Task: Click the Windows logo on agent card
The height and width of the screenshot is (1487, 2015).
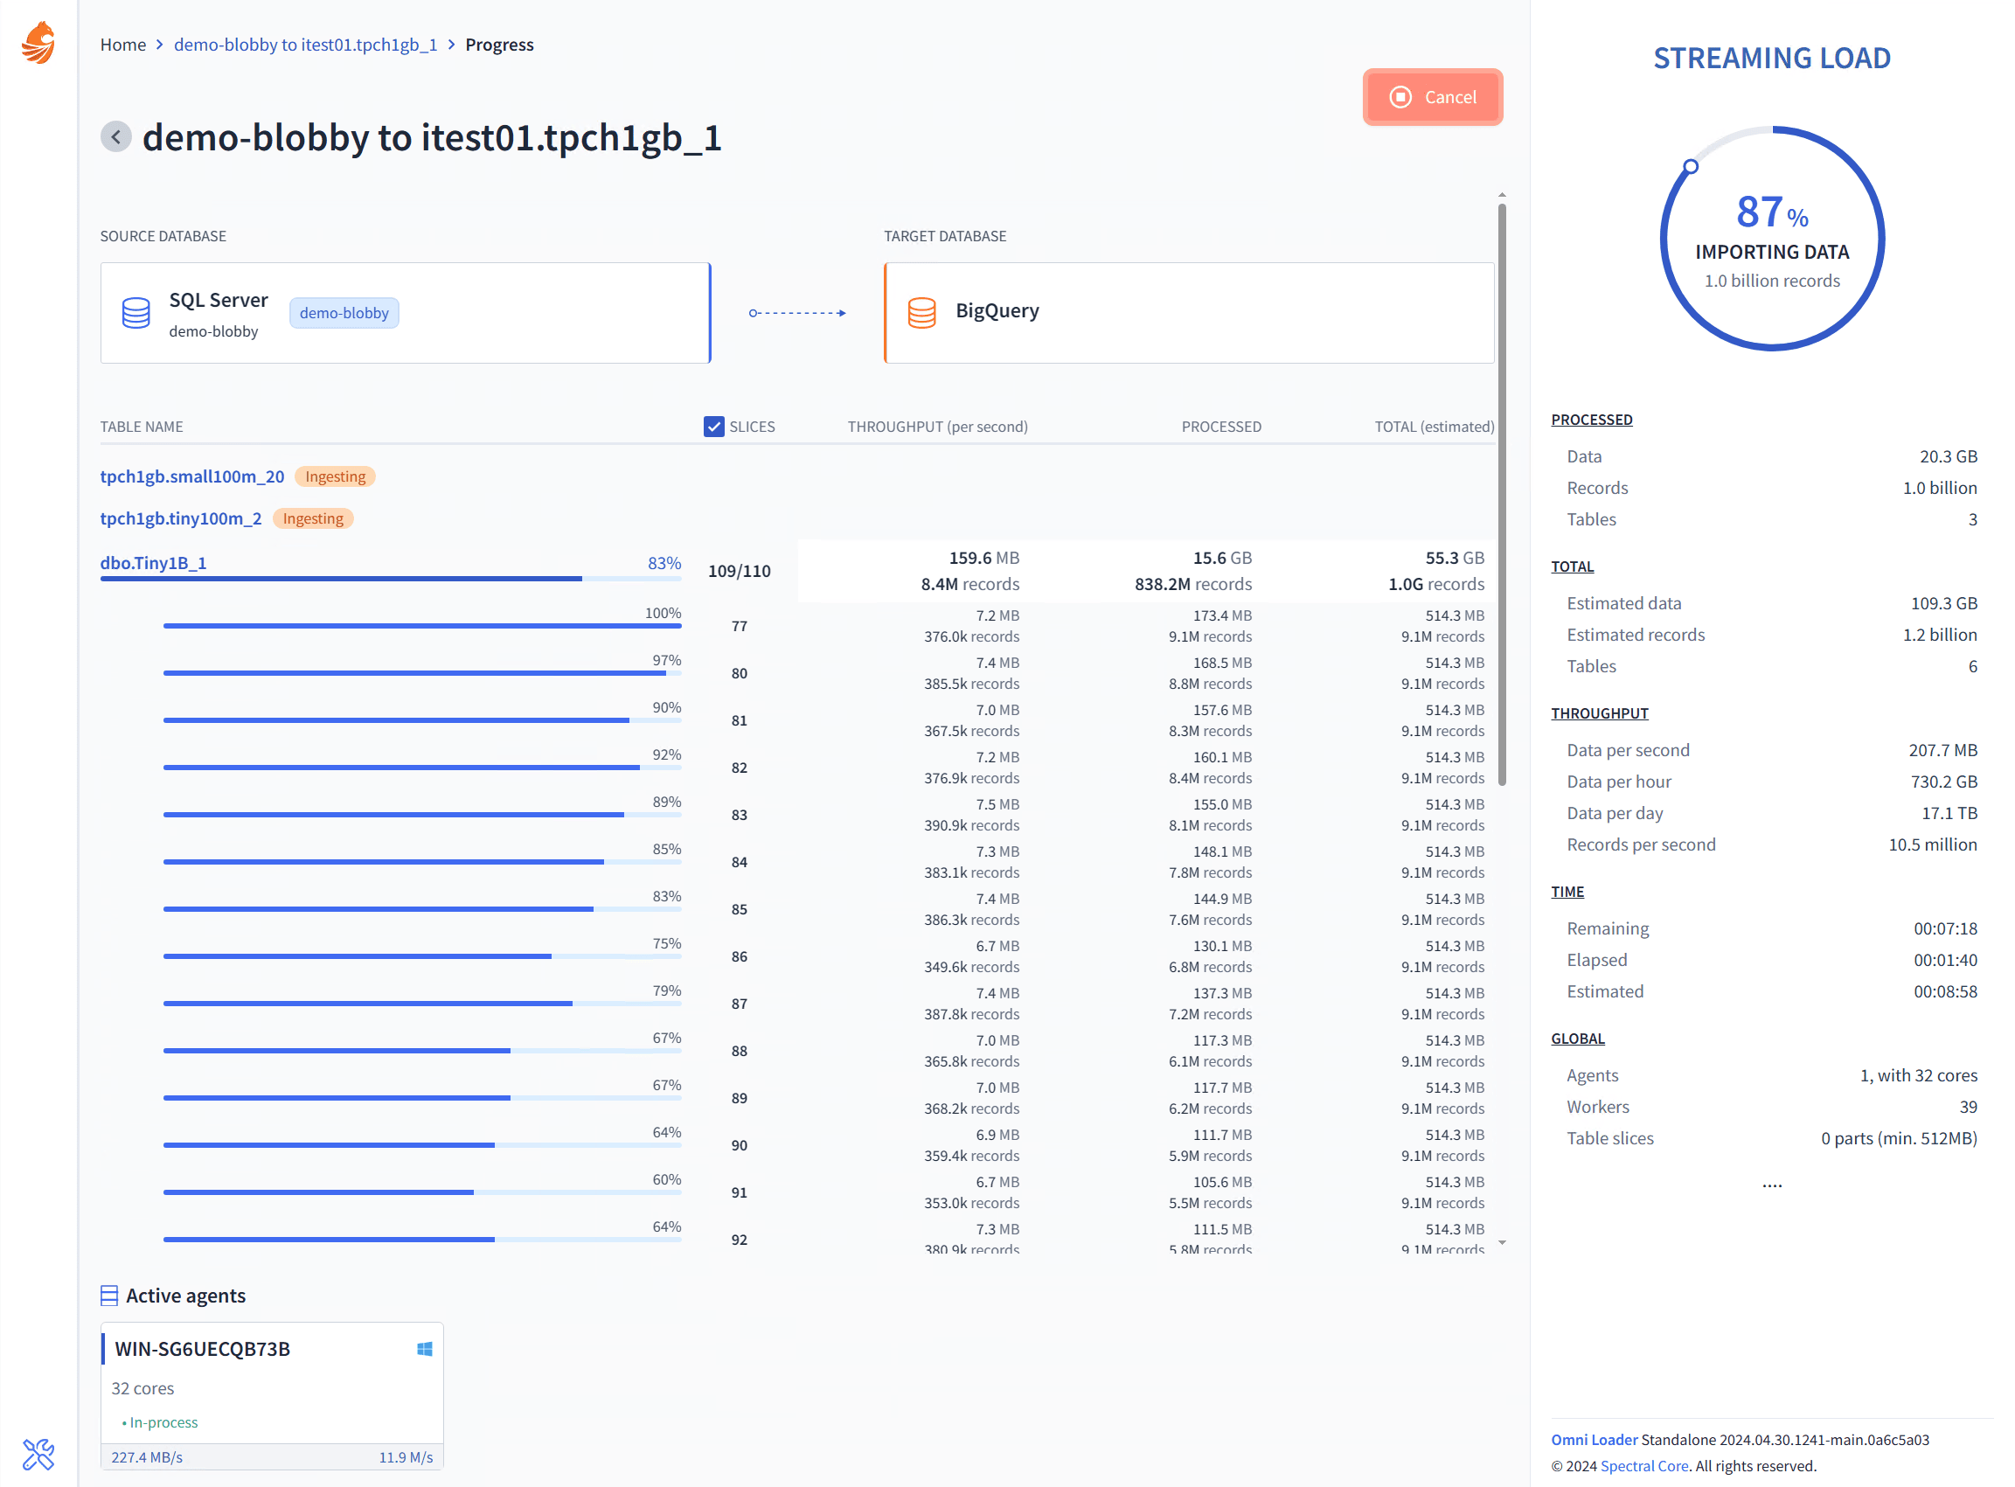Action: tap(425, 1348)
